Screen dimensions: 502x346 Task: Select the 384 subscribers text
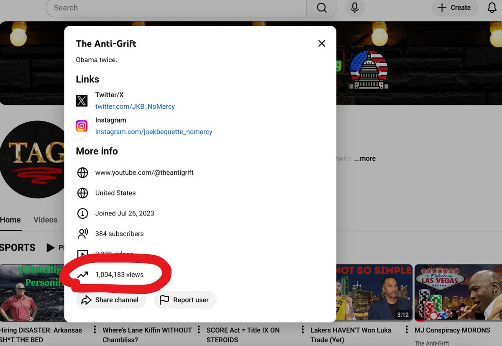[x=119, y=234]
